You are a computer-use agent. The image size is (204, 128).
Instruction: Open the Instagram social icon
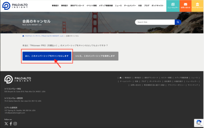point(15,124)
